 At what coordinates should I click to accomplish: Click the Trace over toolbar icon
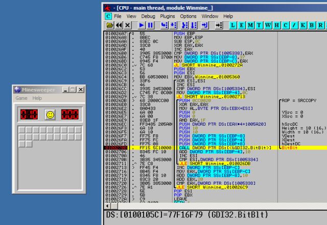pos(194,25)
